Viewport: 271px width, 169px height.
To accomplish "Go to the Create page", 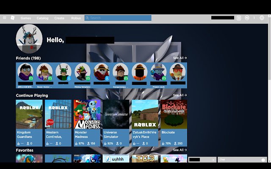I will point(59,18).
